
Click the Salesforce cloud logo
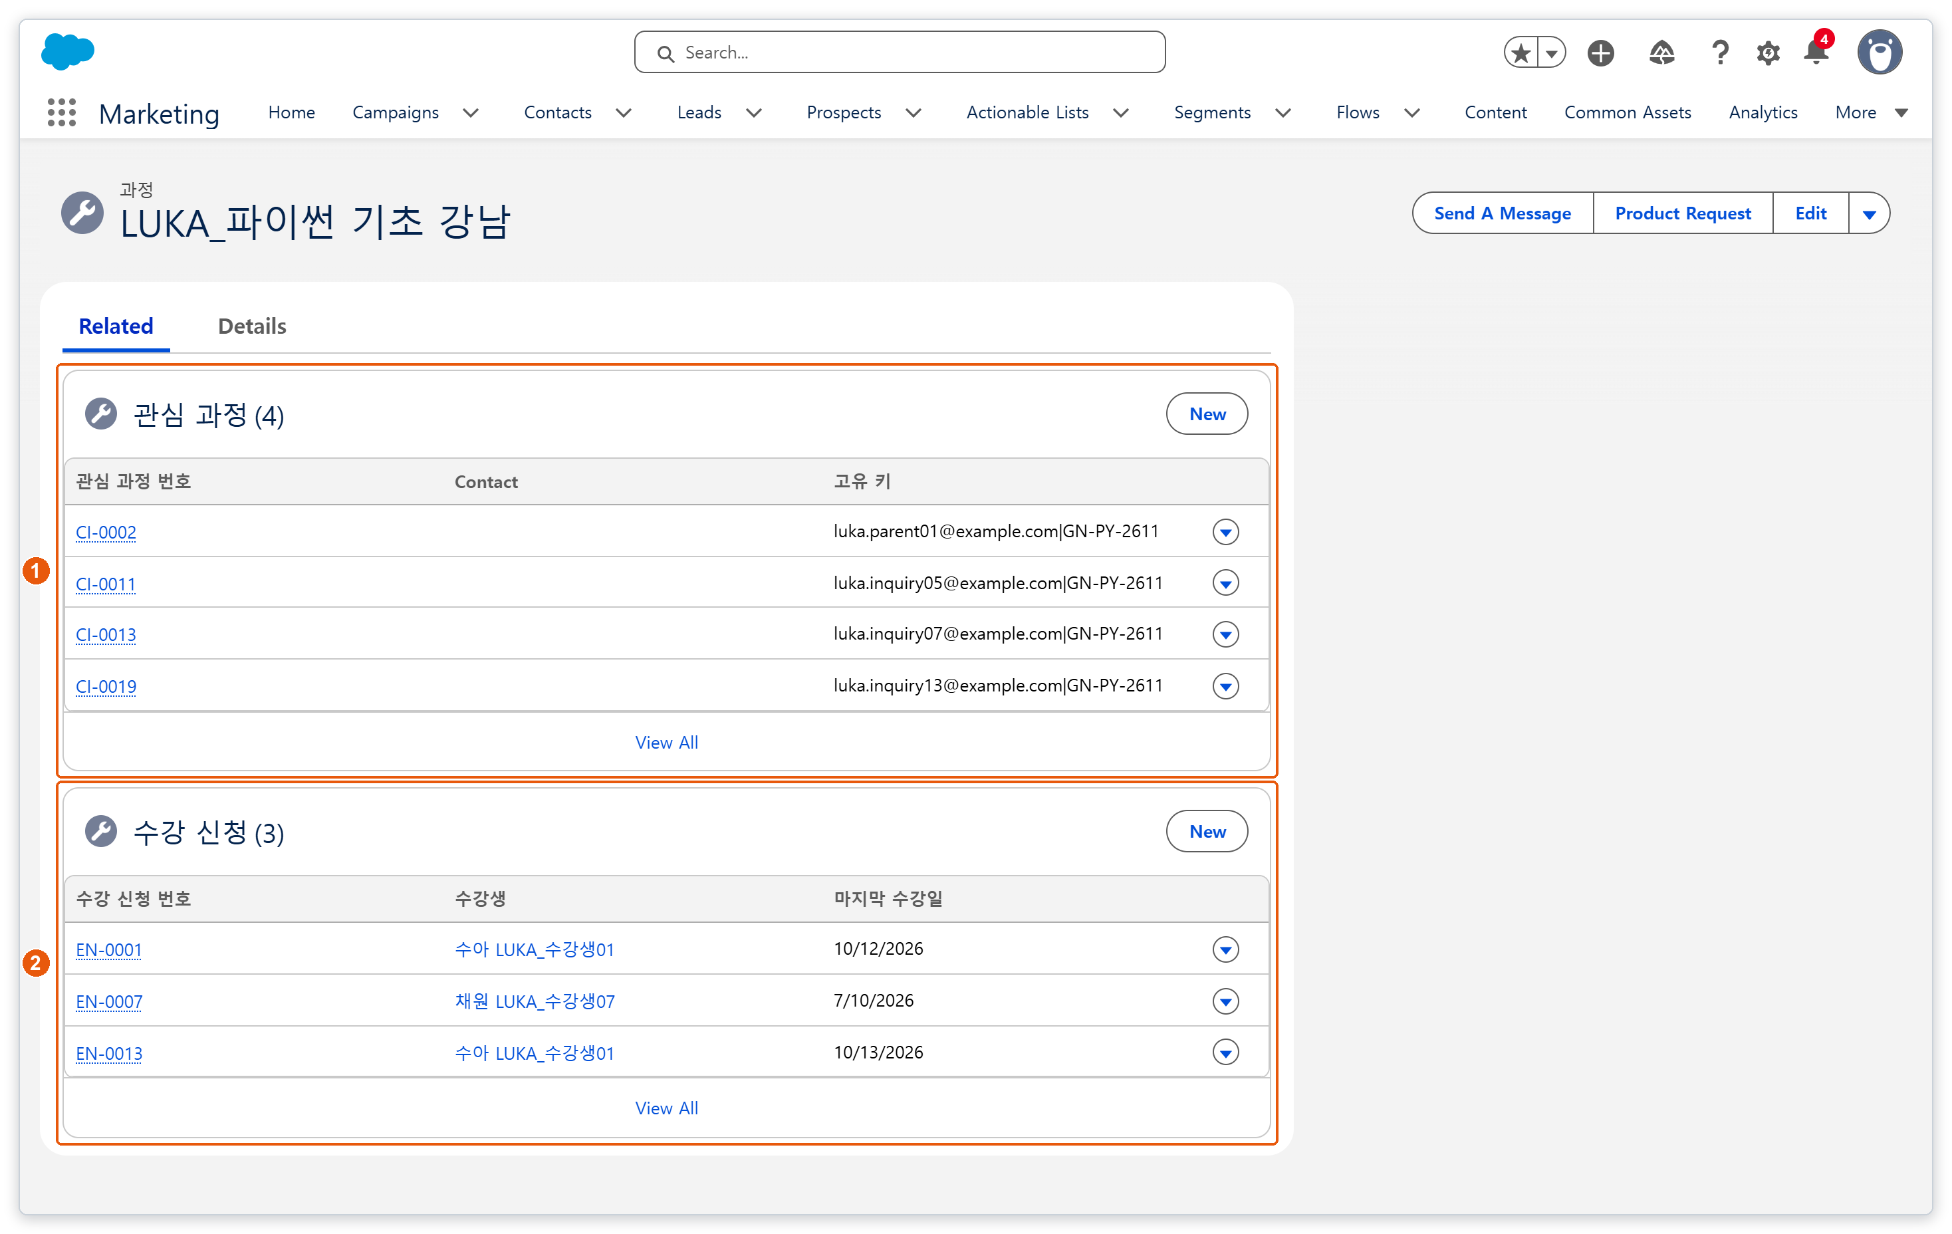tap(67, 52)
